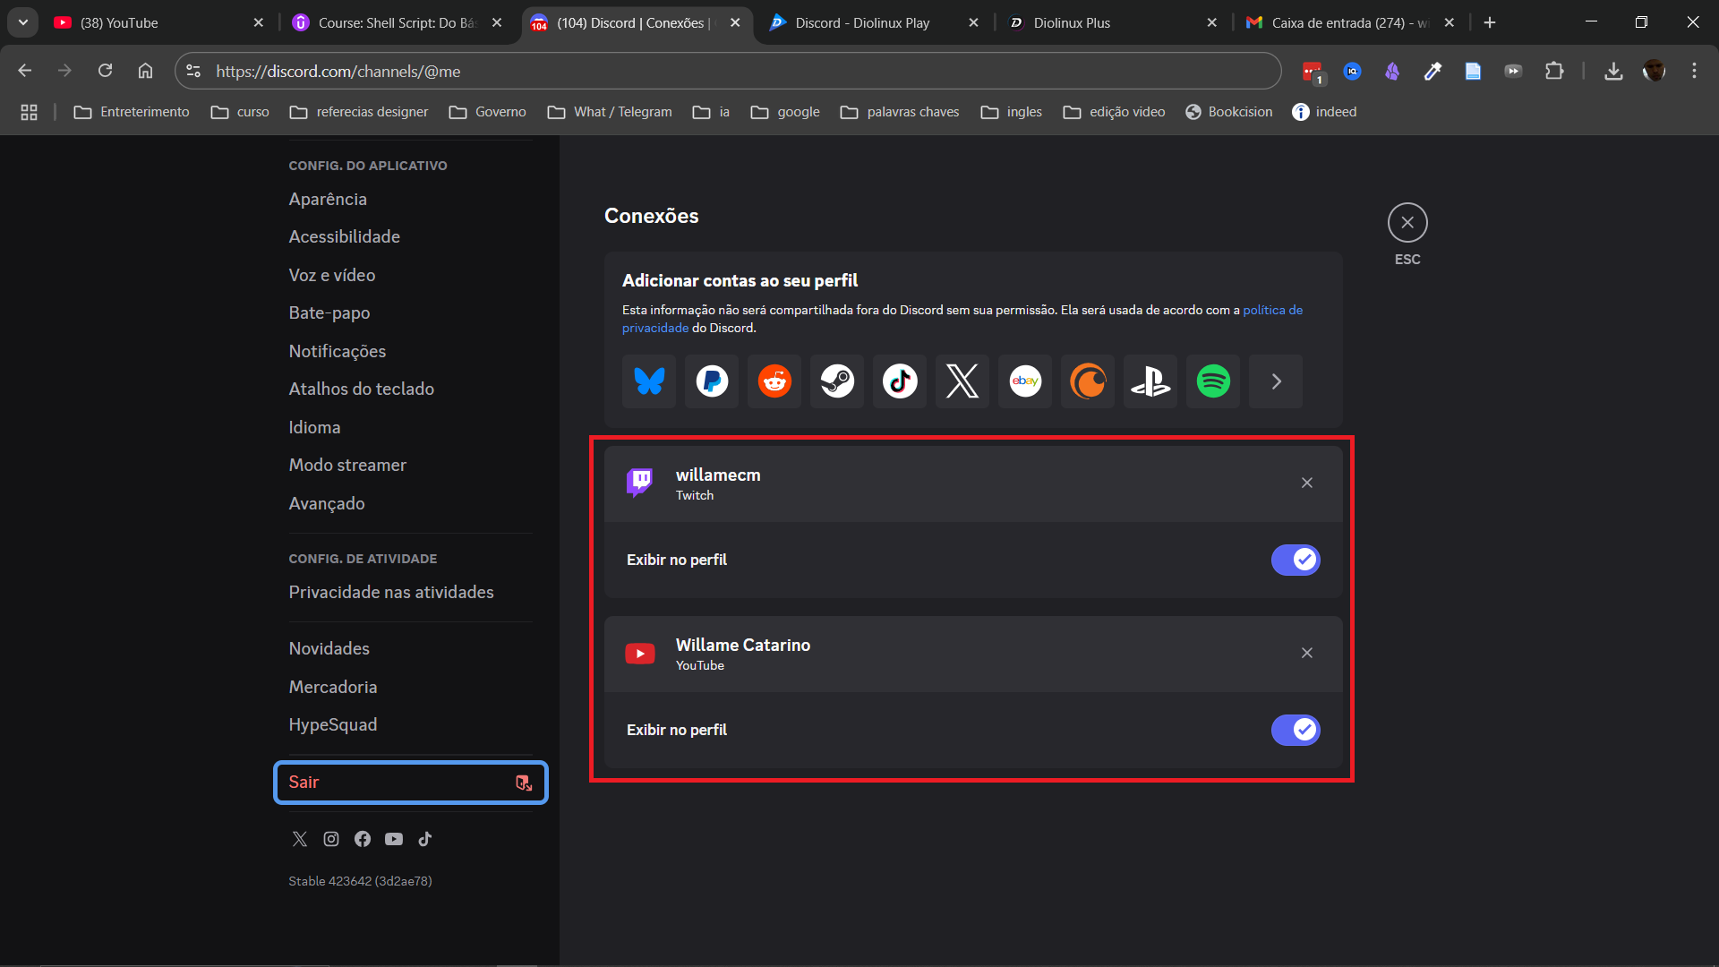Add Reddit account connection
The height and width of the screenshot is (967, 1719).
tap(774, 381)
